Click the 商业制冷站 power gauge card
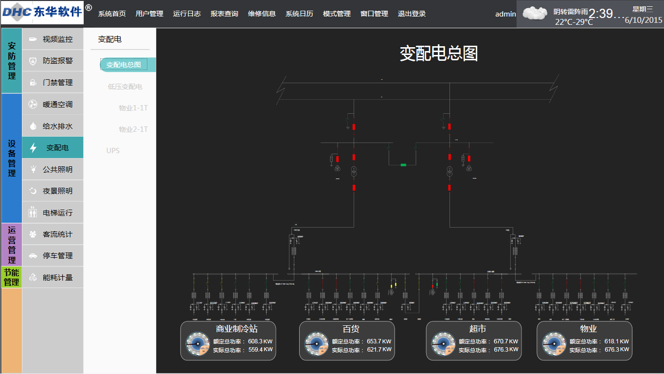Viewport: 664px width, 374px height. [x=228, y=341]
